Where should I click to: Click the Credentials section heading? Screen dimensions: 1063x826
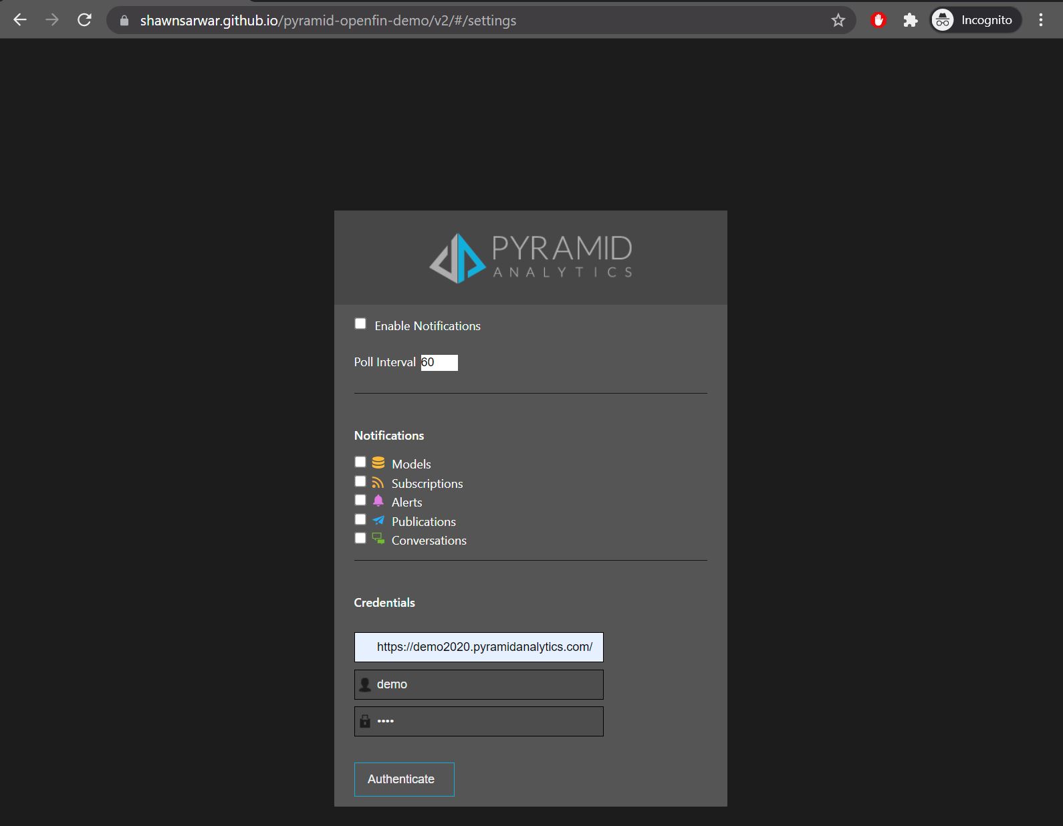[x=384, y=603]
